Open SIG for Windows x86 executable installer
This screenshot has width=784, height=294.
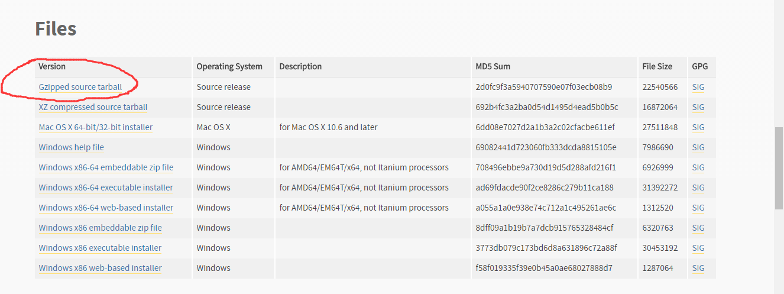[x=698, y=248]
